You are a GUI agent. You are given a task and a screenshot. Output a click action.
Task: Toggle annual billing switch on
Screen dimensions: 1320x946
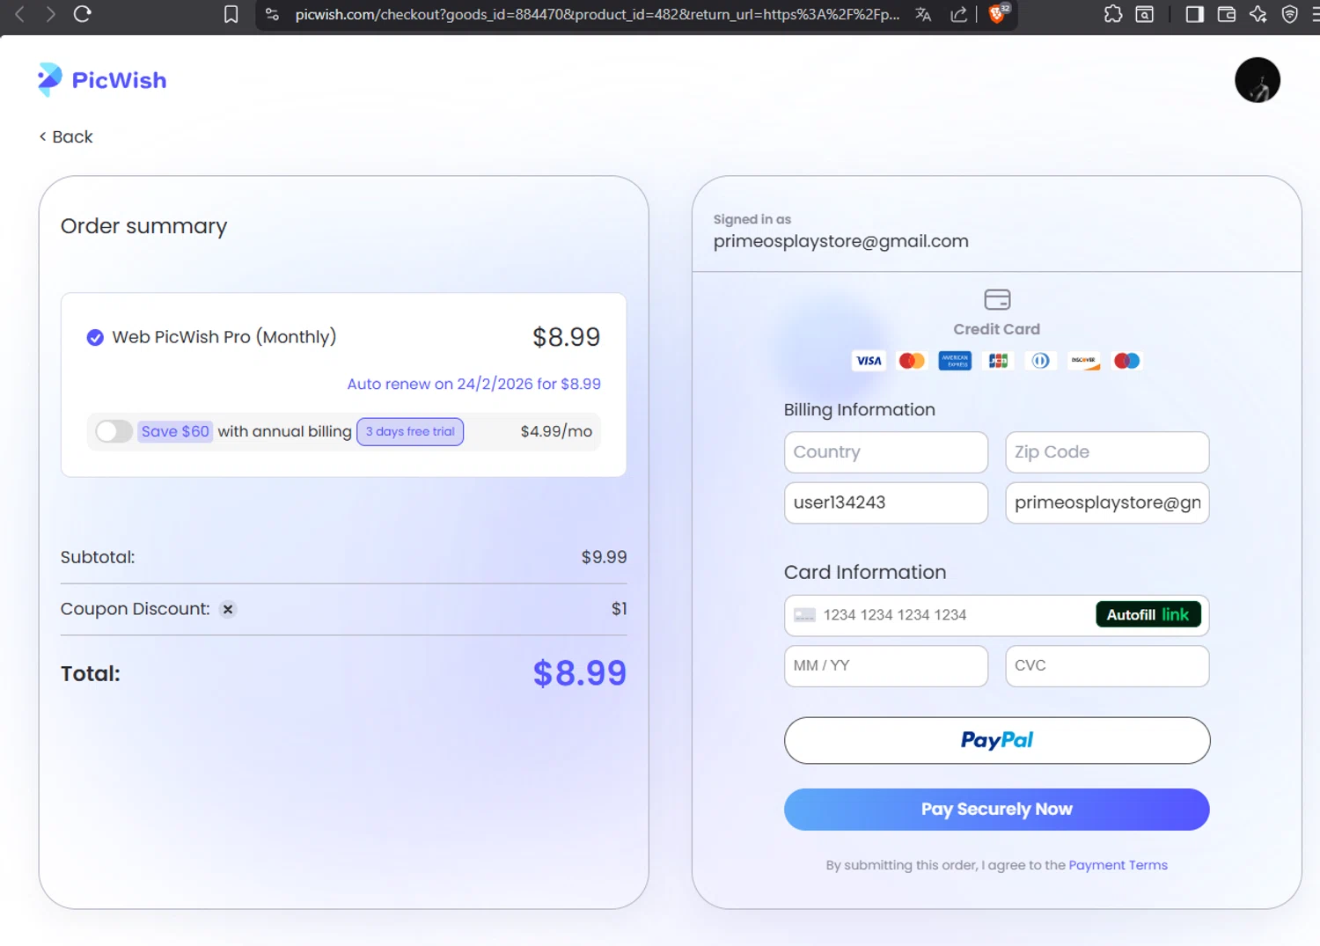coord(114,431)
